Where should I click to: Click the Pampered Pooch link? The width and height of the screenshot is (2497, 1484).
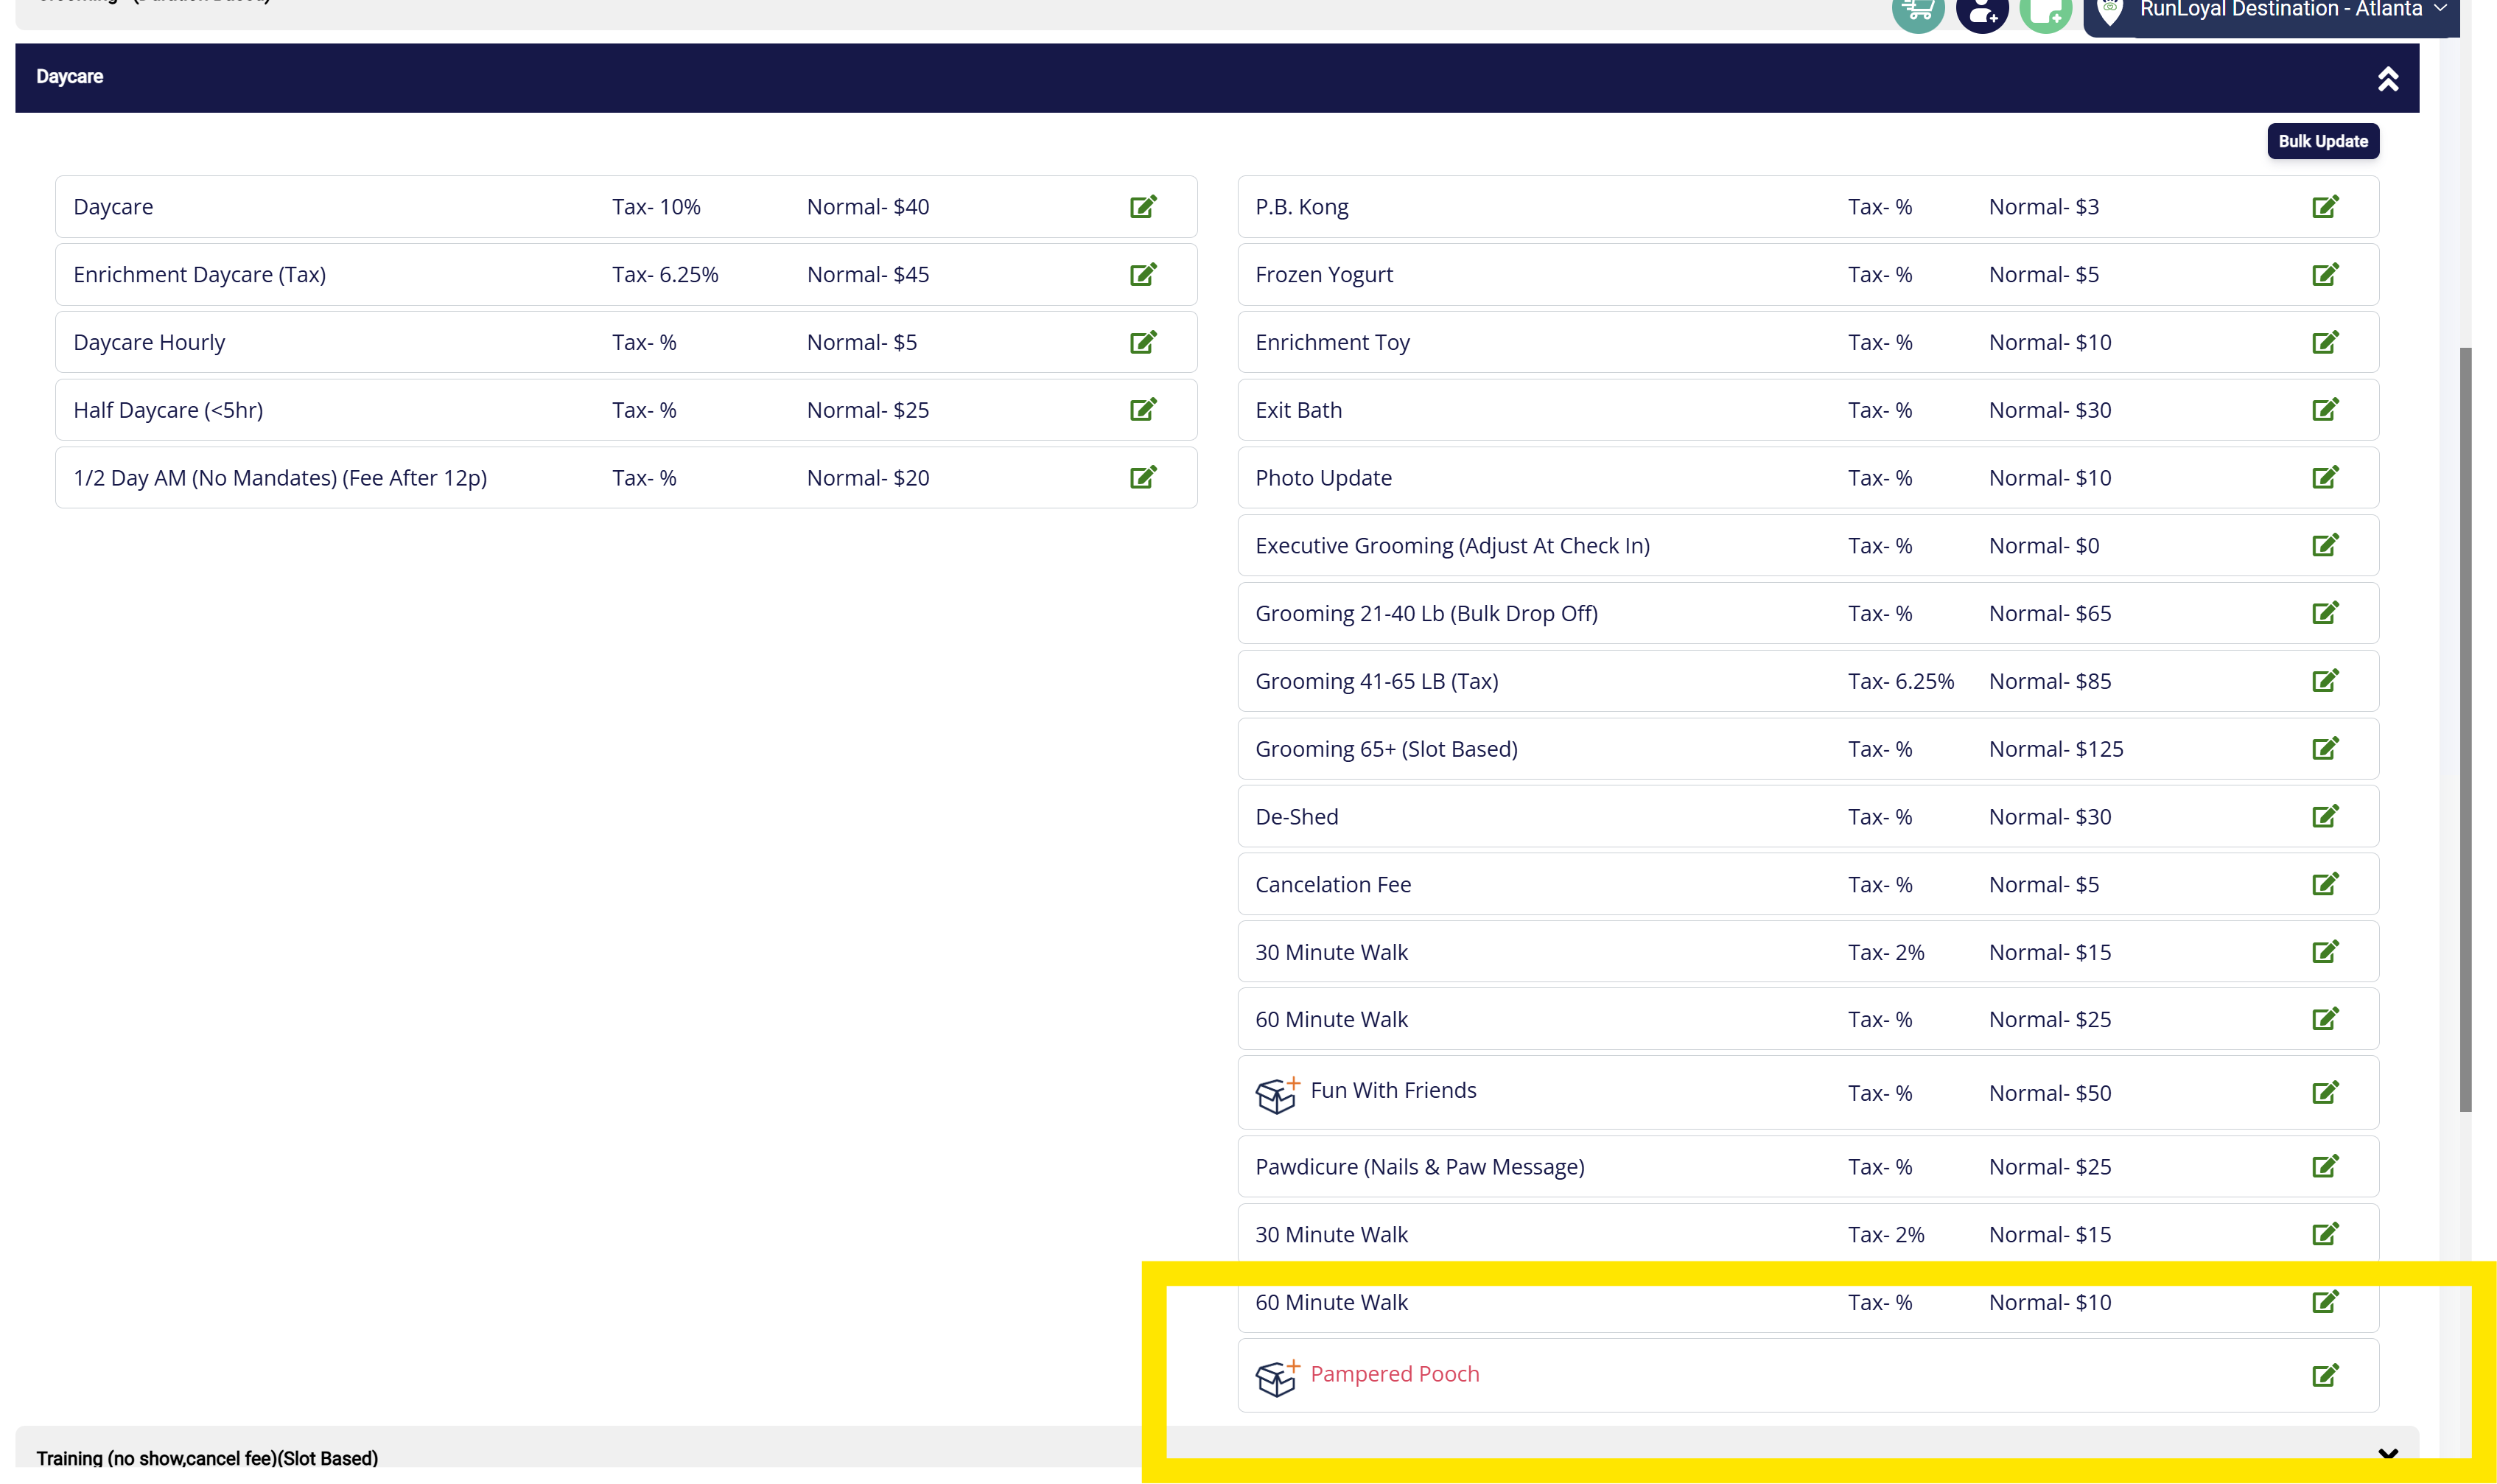click(1394, 1374)
